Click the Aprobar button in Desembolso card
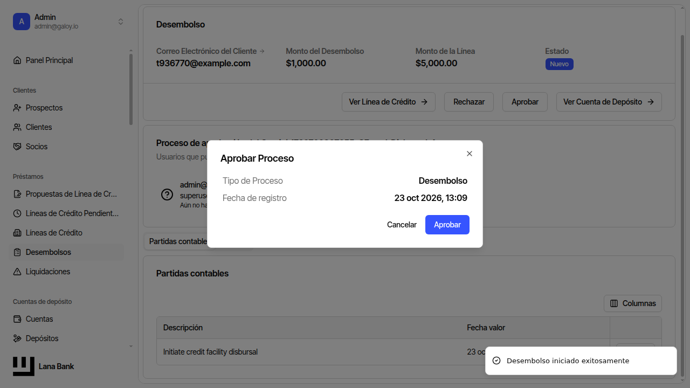Viewport: 690px width, 388px height. click(525, 102)
